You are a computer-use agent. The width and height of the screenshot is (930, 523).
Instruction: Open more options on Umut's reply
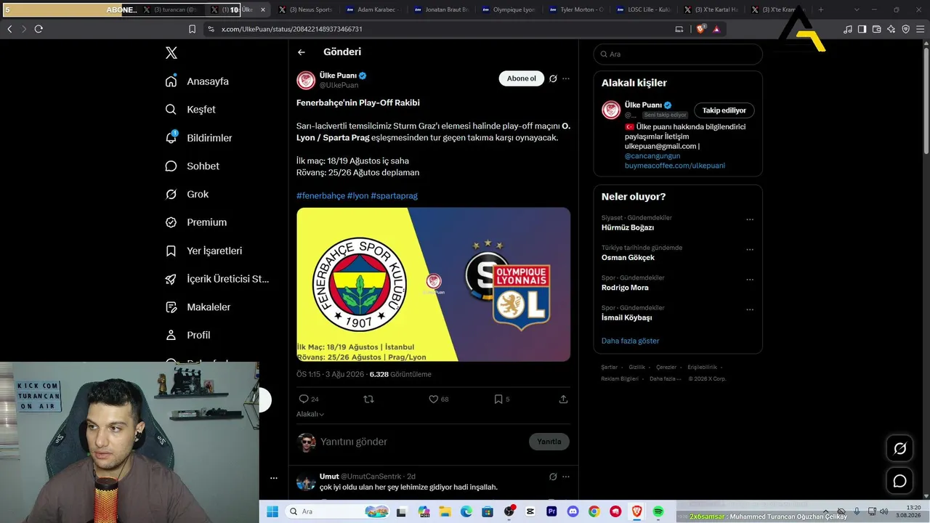566,477
